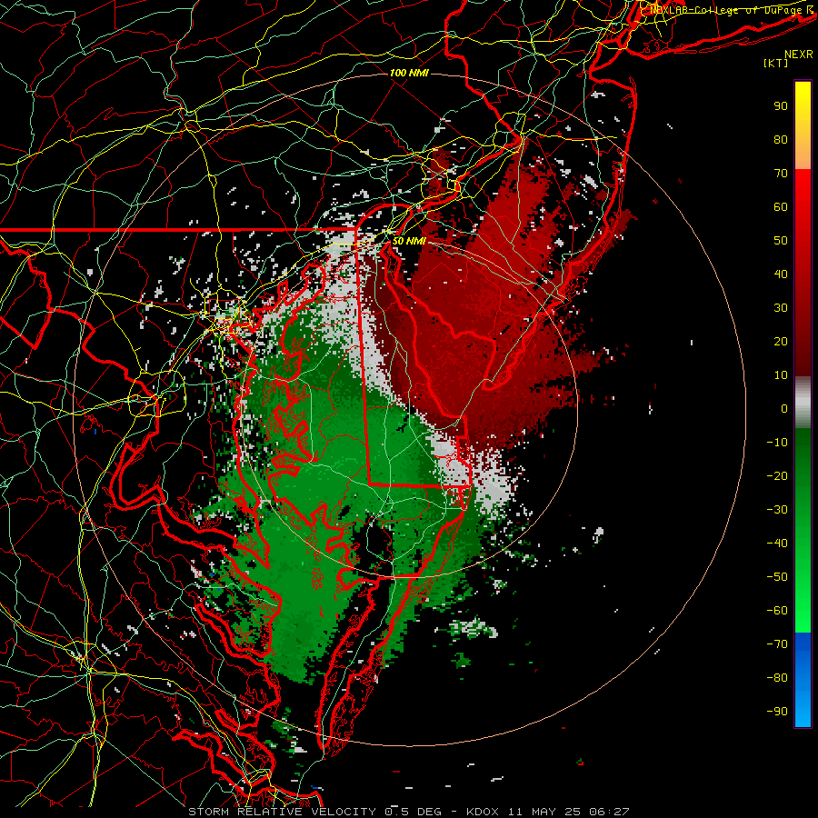Click the 'KDOX' radar site identifier
Screen dimensions: 818x818
(483, 812)
